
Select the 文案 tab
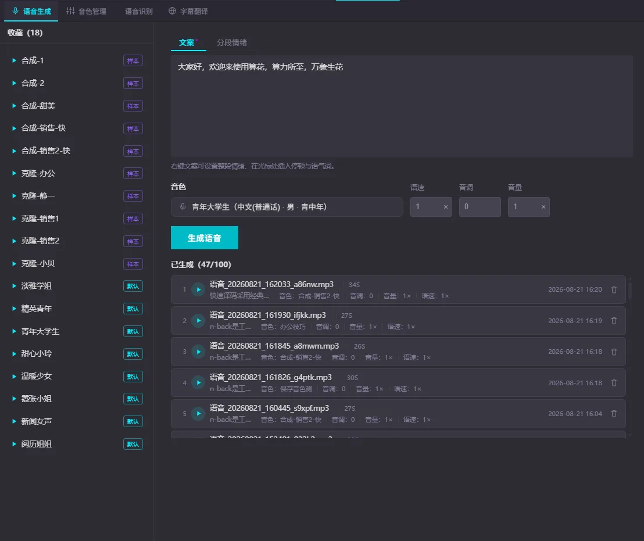(x=188, y=42)
